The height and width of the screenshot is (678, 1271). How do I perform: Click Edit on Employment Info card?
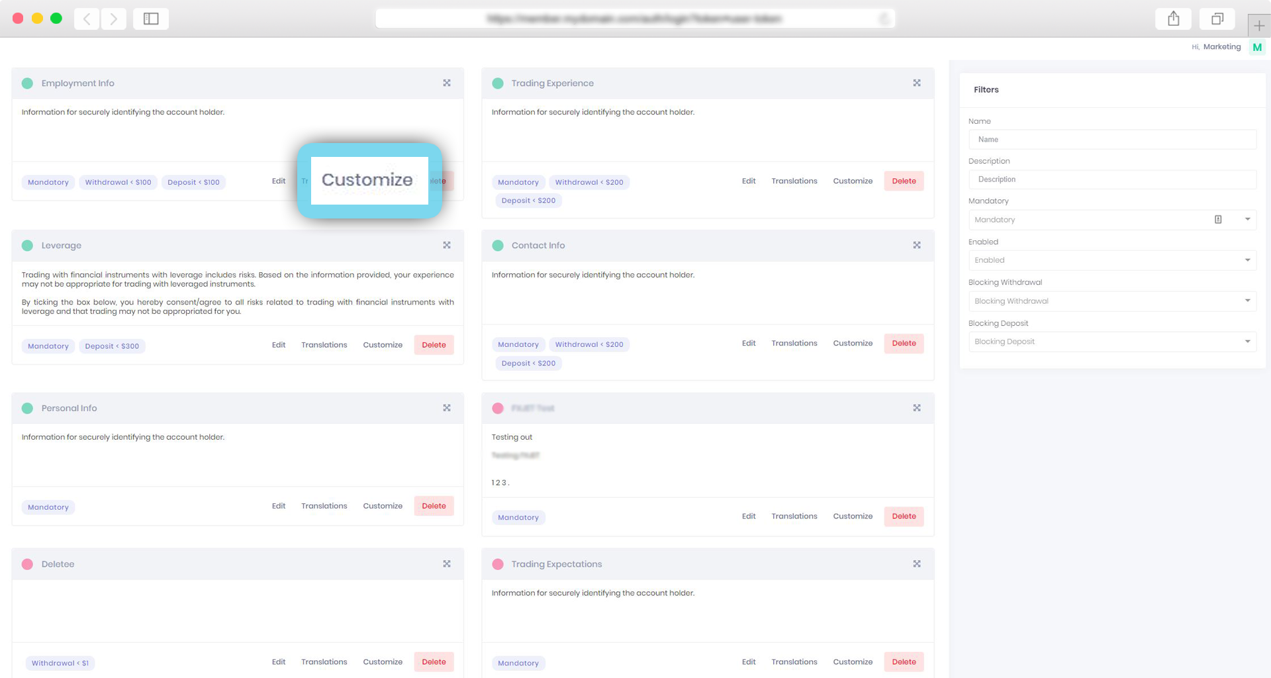tap(279, 181)
